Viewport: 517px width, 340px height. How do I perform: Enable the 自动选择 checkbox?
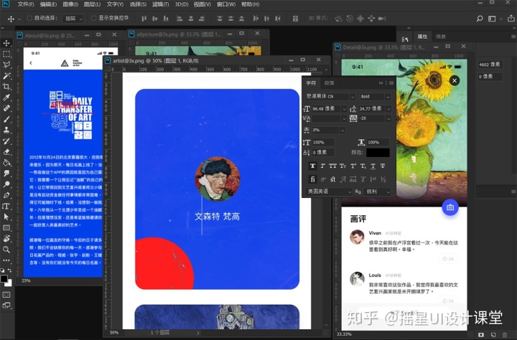29,18
